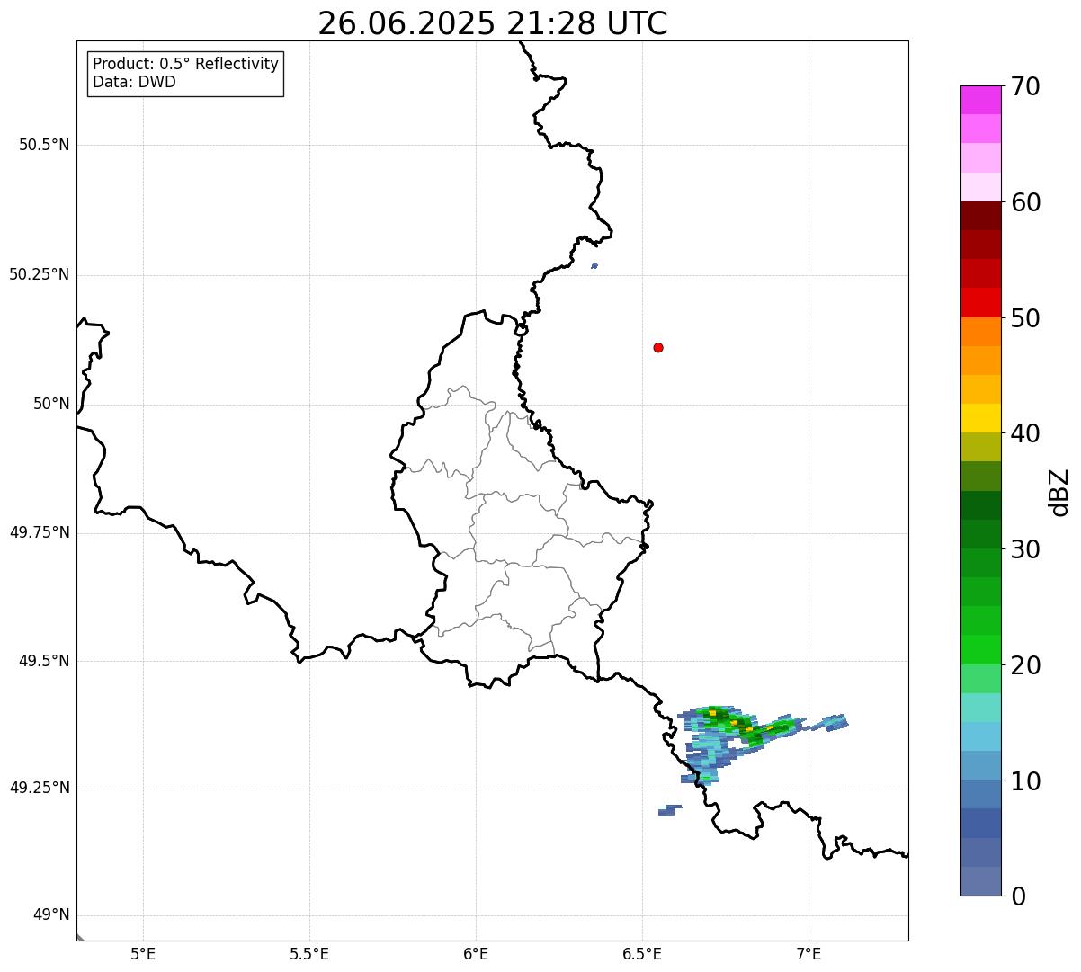Click the latitude label "50.25°N"

pos(40,274)
